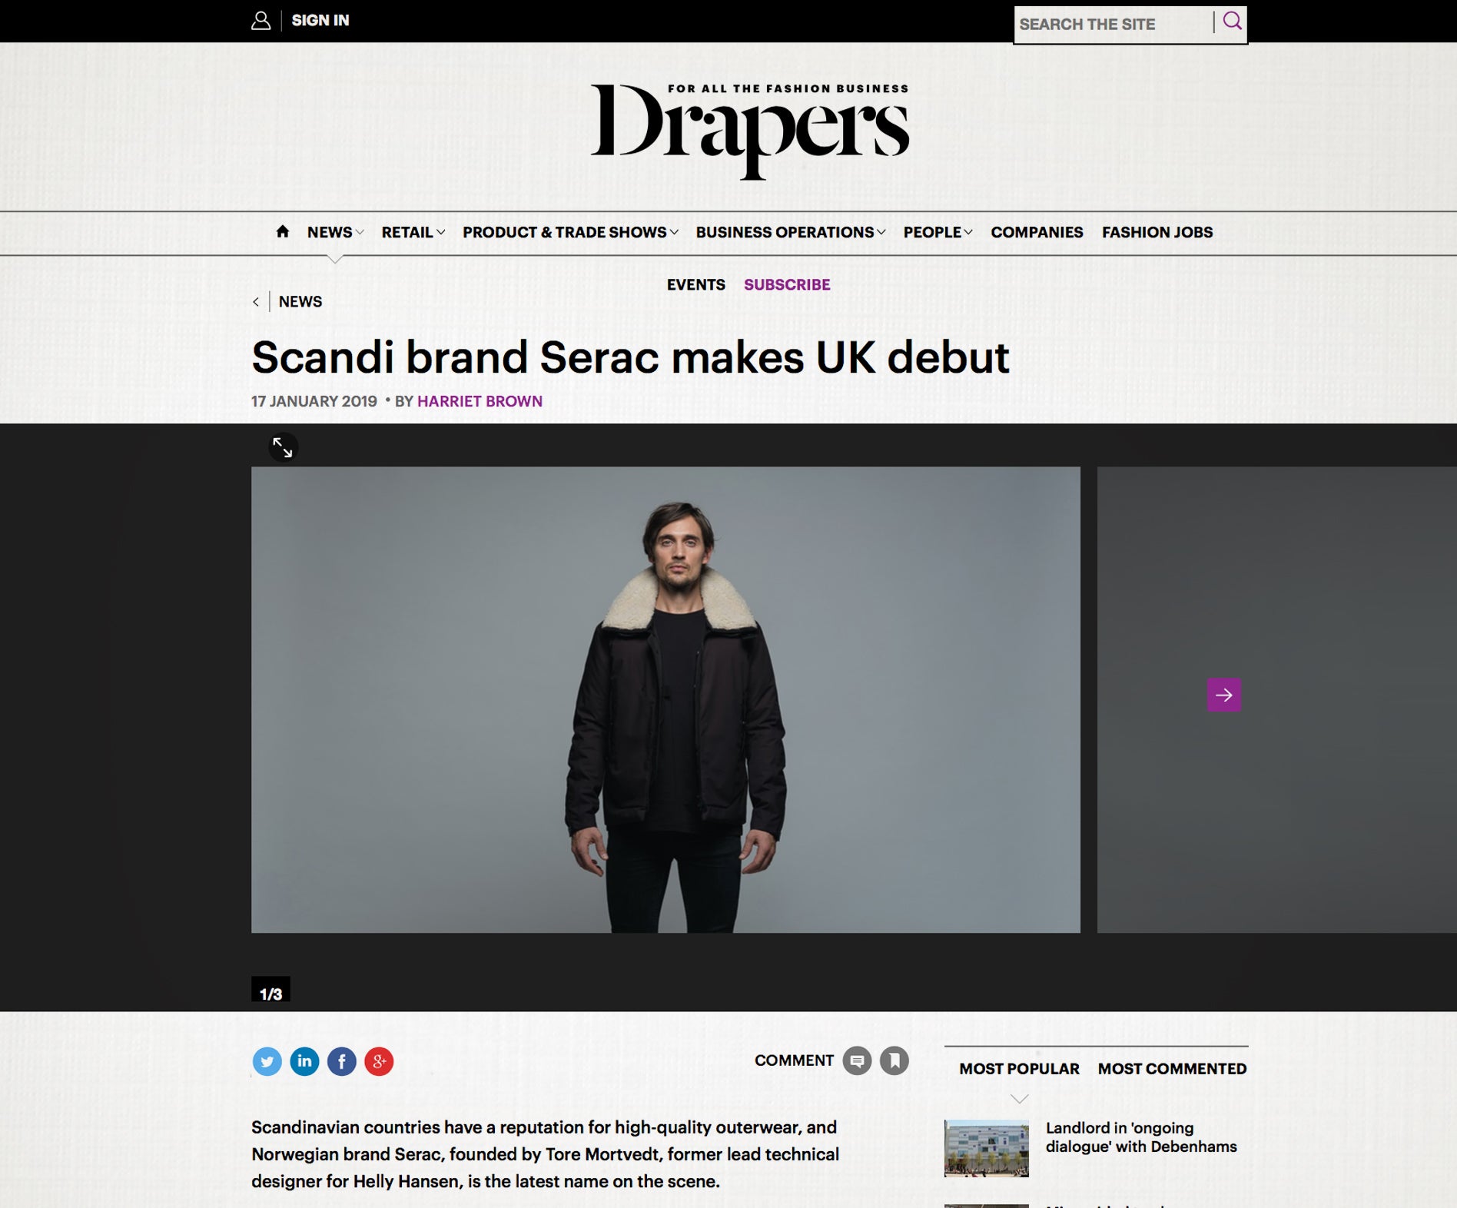Share article on Facebook
1457x1208 pixels.
click(342, 1061)
